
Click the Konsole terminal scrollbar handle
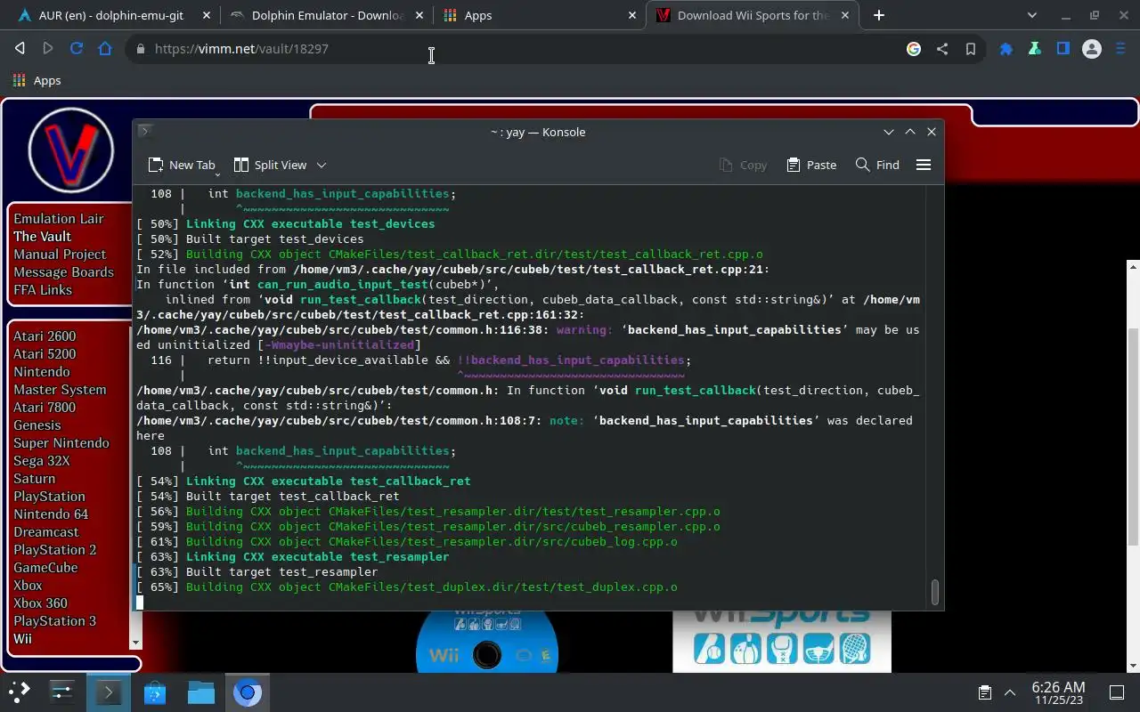[934, 592]
